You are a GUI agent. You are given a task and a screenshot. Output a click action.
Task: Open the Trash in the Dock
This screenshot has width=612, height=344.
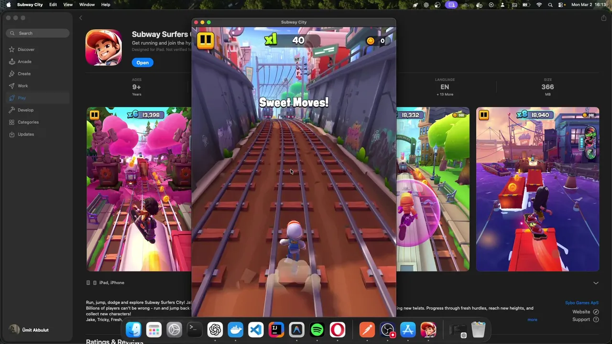coord(478,330)
